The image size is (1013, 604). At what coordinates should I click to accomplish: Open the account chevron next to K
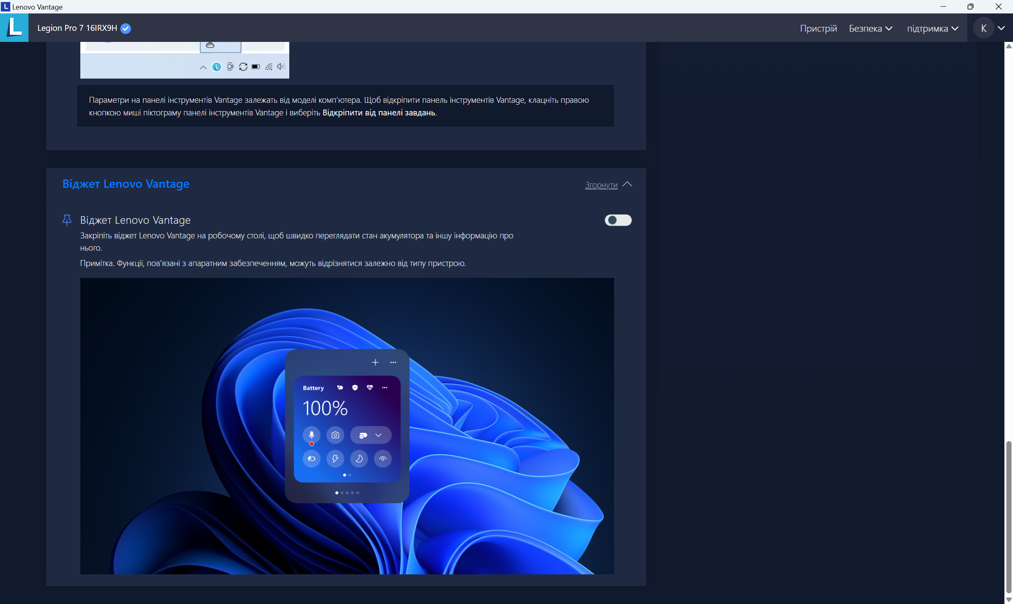(1001, 28)
